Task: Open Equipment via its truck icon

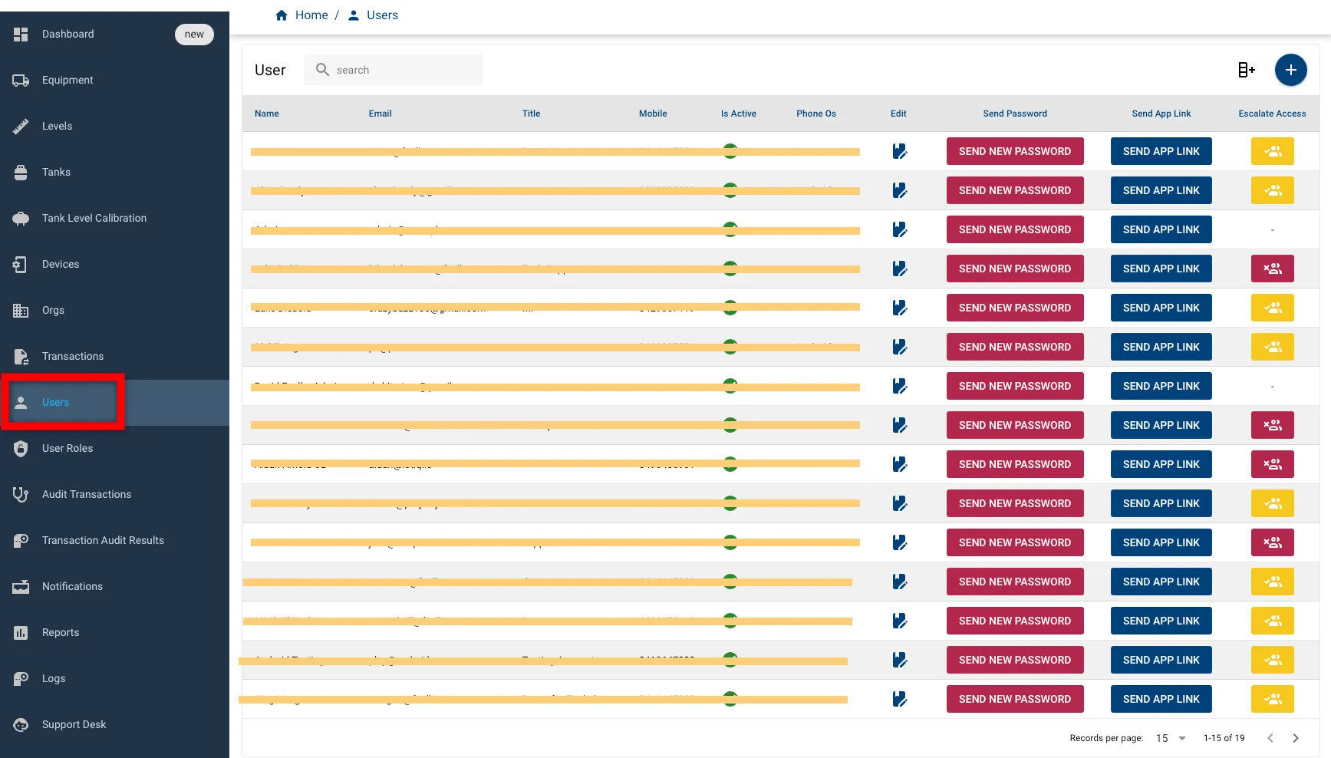Action: (x=21, y=81)
